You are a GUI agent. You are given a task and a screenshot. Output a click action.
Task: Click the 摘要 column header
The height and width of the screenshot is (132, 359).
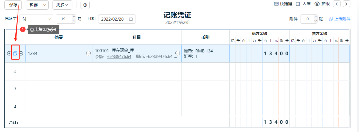click(x=59, y=37)
